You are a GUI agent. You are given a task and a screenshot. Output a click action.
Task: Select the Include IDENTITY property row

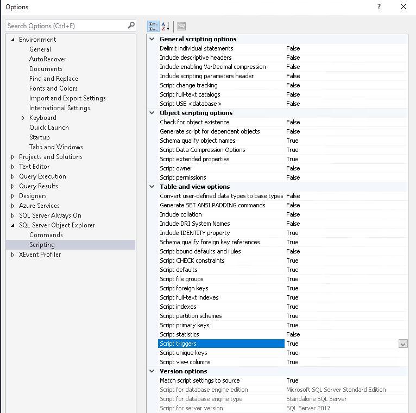pyautogui.click(x=194, y=233)
